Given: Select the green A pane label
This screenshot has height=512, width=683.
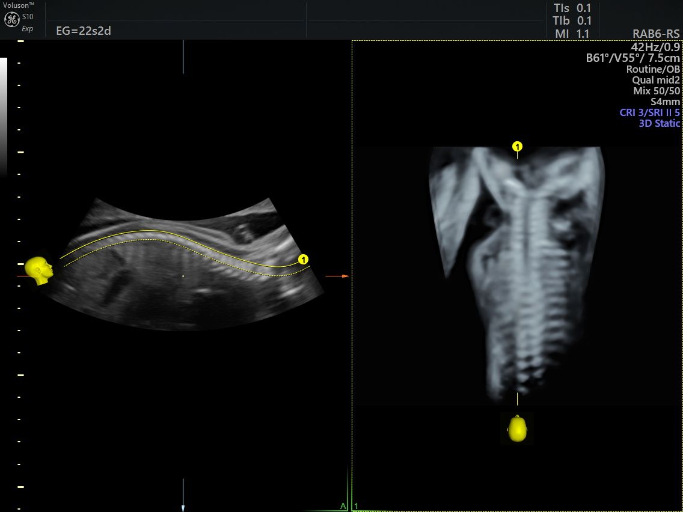Looking at the screenshot, I should click(343, 506).
